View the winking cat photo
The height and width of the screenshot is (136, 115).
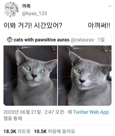pos(85,75)
